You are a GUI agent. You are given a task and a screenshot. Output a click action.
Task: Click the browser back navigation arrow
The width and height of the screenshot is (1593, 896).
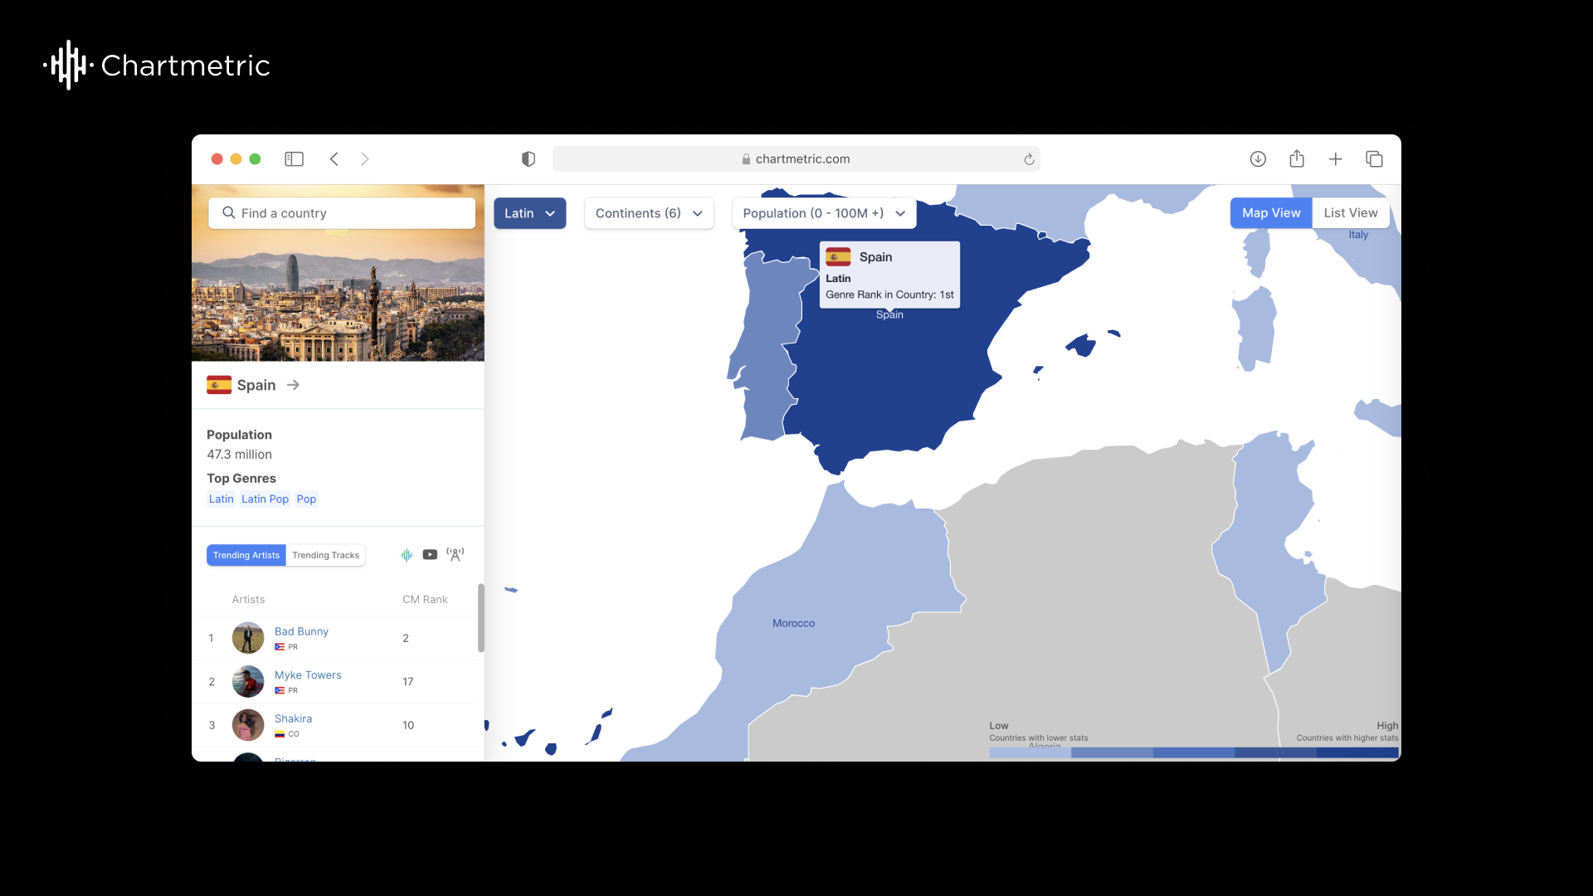tap(335, 158)
